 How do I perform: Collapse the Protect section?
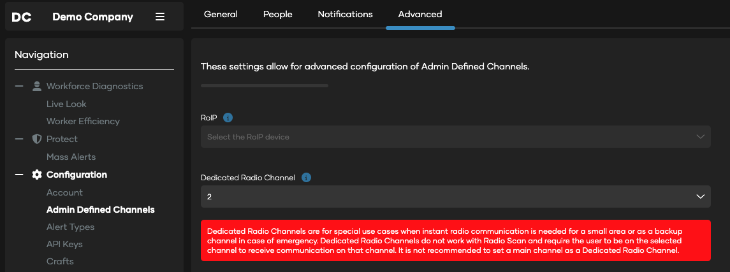point(19,139)
